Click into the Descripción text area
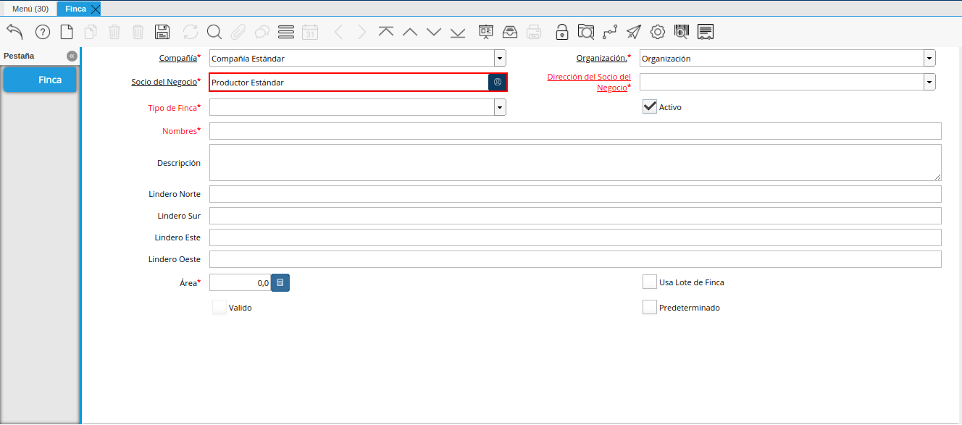This screenshot has height=425, width=962. (575, 162)
